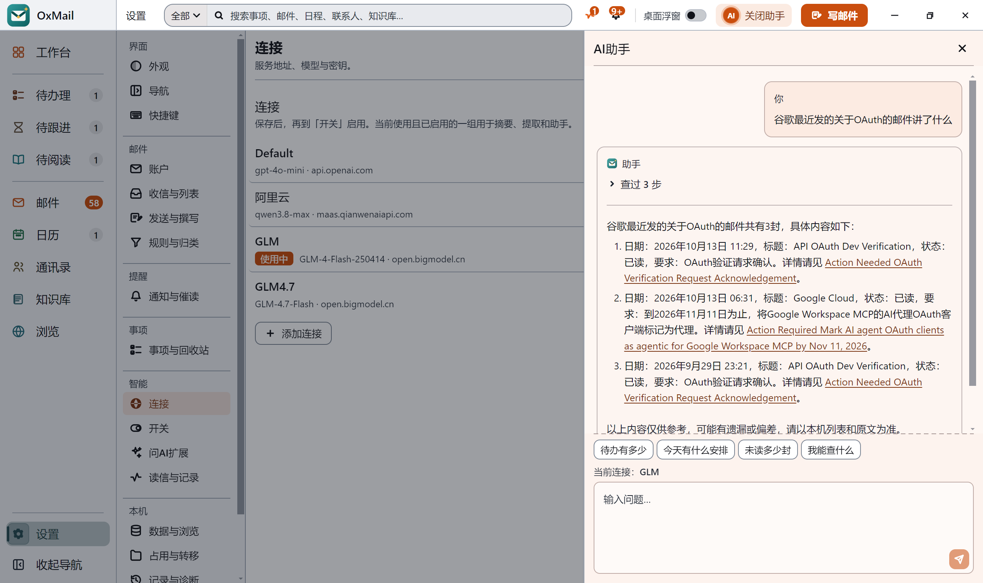Focus the 输入问题 text box

783,528
